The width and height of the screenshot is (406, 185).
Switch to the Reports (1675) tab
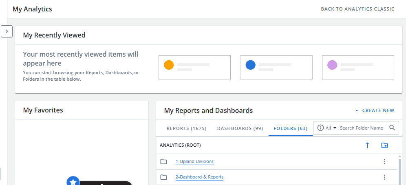click(186, 128)
